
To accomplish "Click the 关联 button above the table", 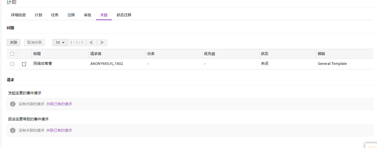I will (x=14, y=42).
